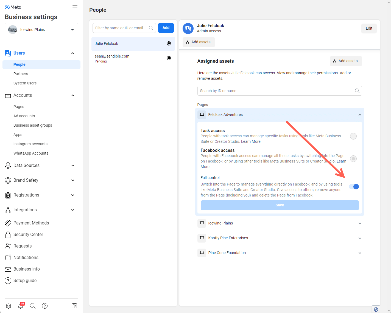Click the Notifications icon in sidebar
Image resolution: width=391 pixels, height=313 pixels.
pyautogui.click(x=8, y=258)
